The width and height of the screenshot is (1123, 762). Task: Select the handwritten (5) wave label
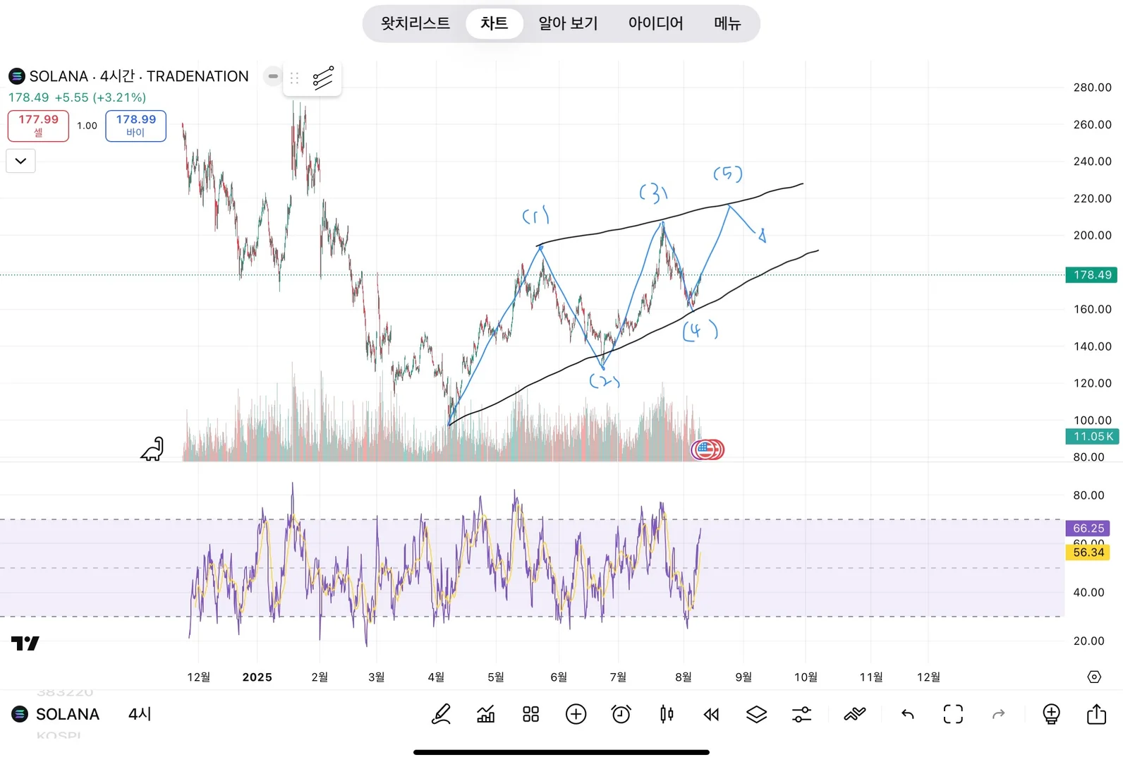coord(728,174)
